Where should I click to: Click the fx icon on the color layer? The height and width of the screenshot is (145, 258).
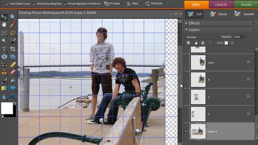(x=248, y=62)
